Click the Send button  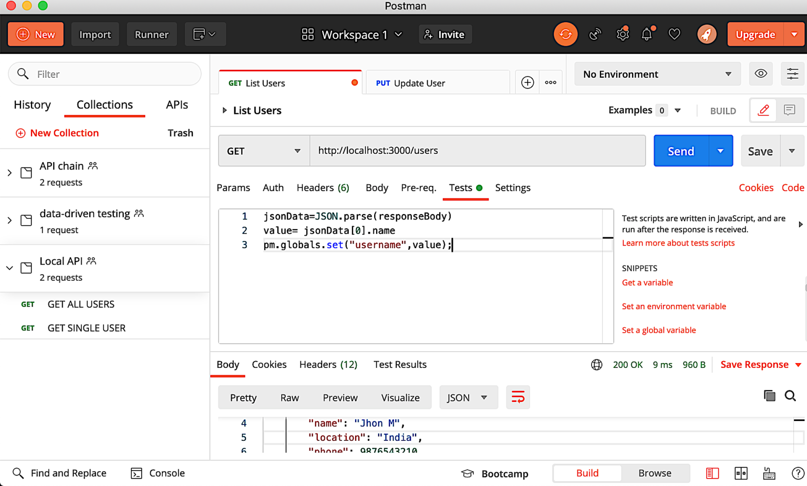pyautogui.click(x=681, y=151)
